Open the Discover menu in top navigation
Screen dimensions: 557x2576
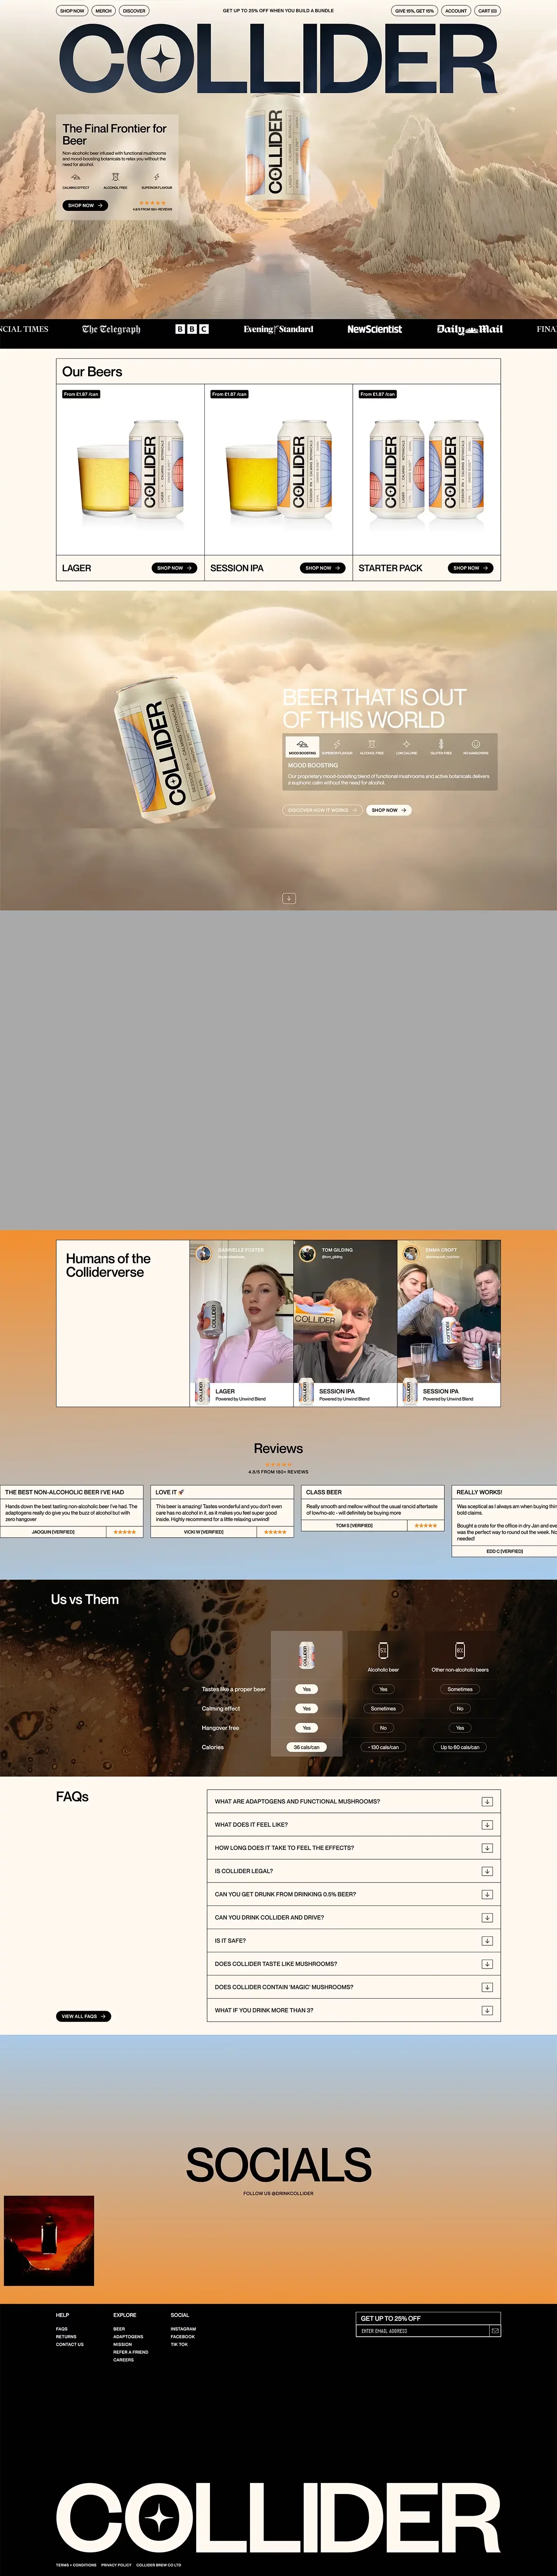coord(134,11)
